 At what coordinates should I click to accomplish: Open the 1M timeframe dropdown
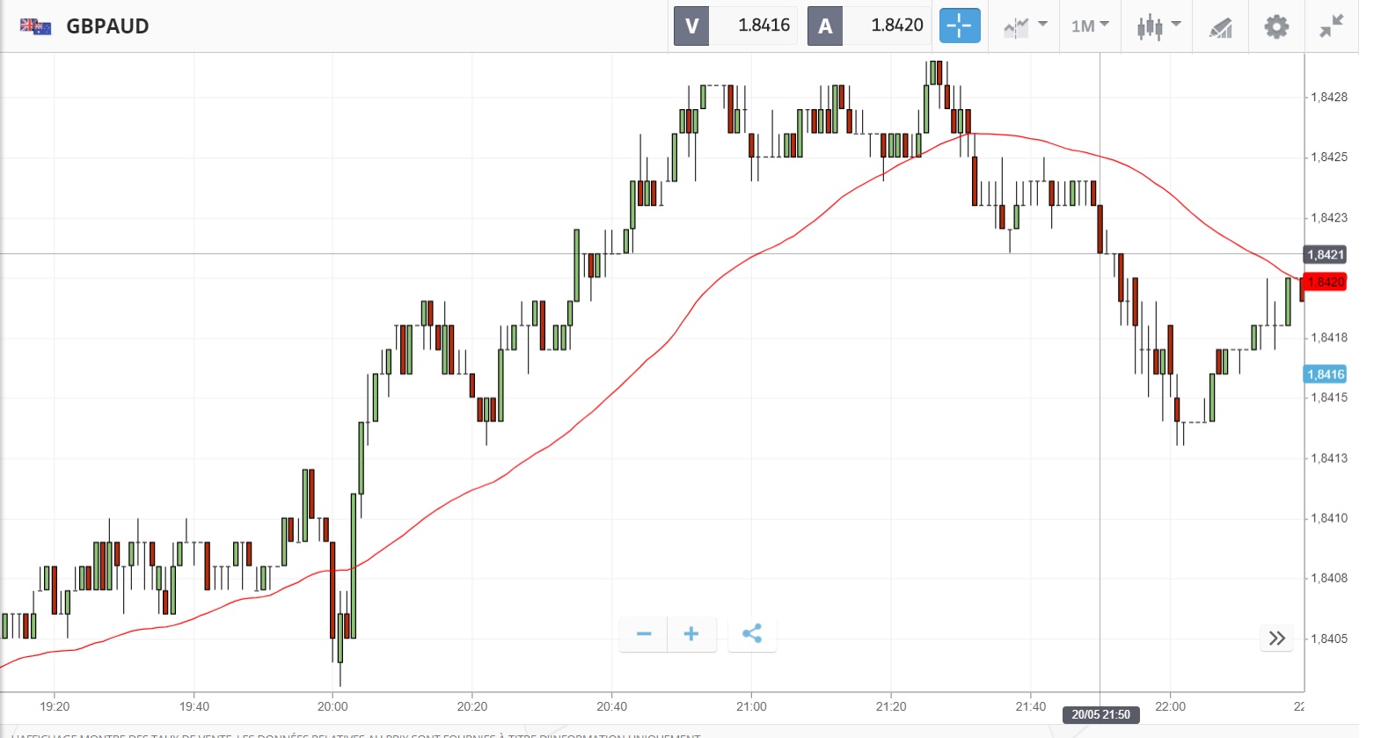(1090, 26)
